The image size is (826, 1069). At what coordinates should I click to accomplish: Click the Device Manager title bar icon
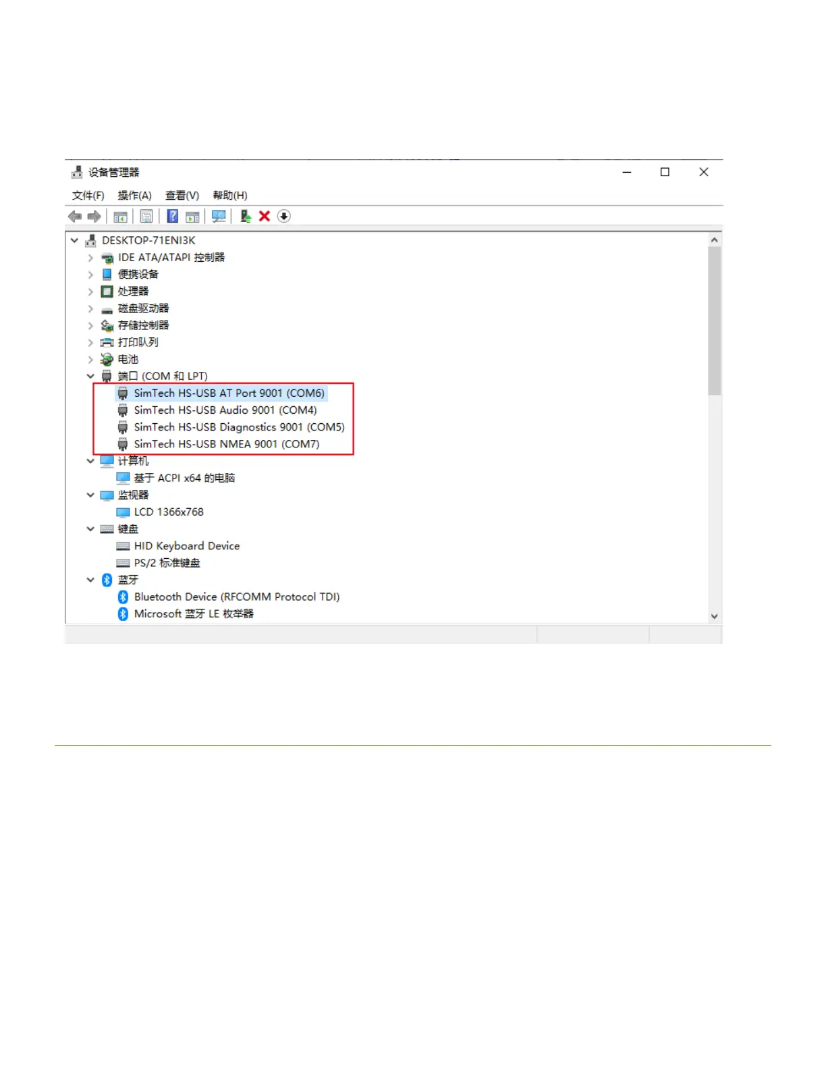tap(77, 173)
